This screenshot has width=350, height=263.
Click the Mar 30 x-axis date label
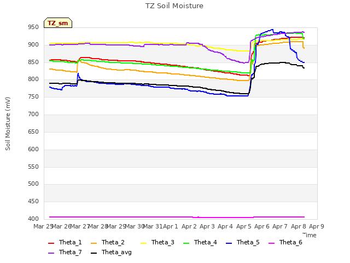click(135, 226)
